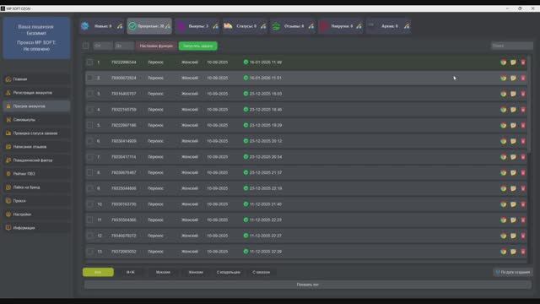Viewport: 540px width, 304px height.
Task: Open Информация in the sidebar
Action: pyautogui.click(x=37, y=228)
